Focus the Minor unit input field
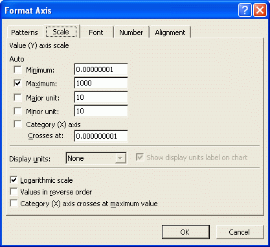The image size is (270, 247). point(101,111)
